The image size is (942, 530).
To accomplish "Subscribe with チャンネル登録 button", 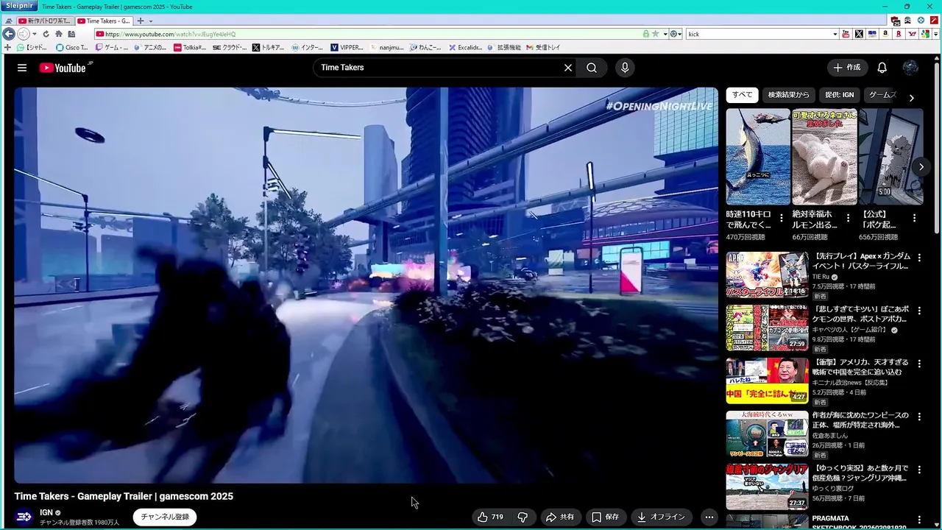I will click(165, 517).
